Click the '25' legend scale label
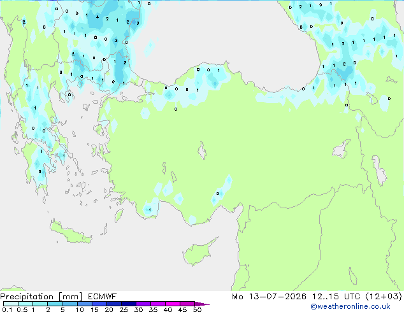Viewport: 404px width, 312px height. pos(124,309)
